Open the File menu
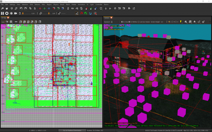 coord(2,4)
